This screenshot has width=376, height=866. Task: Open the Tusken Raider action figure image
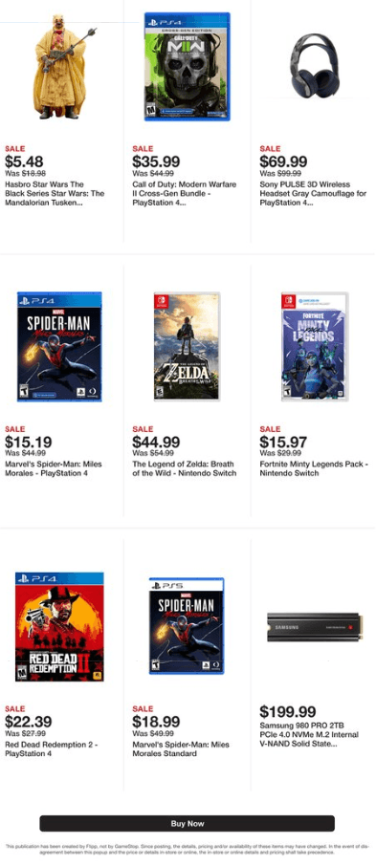(61, 66)
